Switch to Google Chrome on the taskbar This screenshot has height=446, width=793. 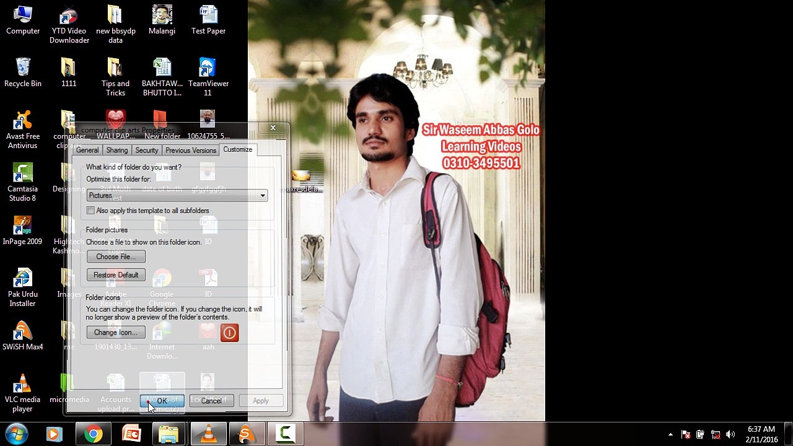tap(94, 434)
